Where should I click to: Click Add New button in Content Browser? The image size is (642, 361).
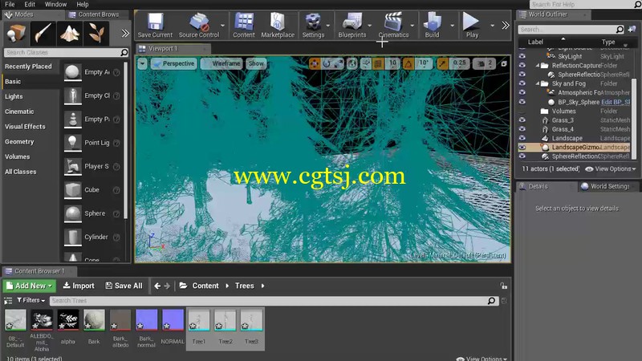[x=29, y=286]
